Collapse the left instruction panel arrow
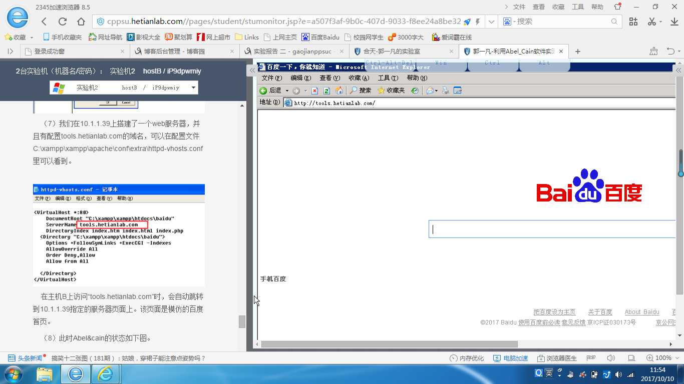The width and height of the screenshot is (684, 384). pos(252,70)
